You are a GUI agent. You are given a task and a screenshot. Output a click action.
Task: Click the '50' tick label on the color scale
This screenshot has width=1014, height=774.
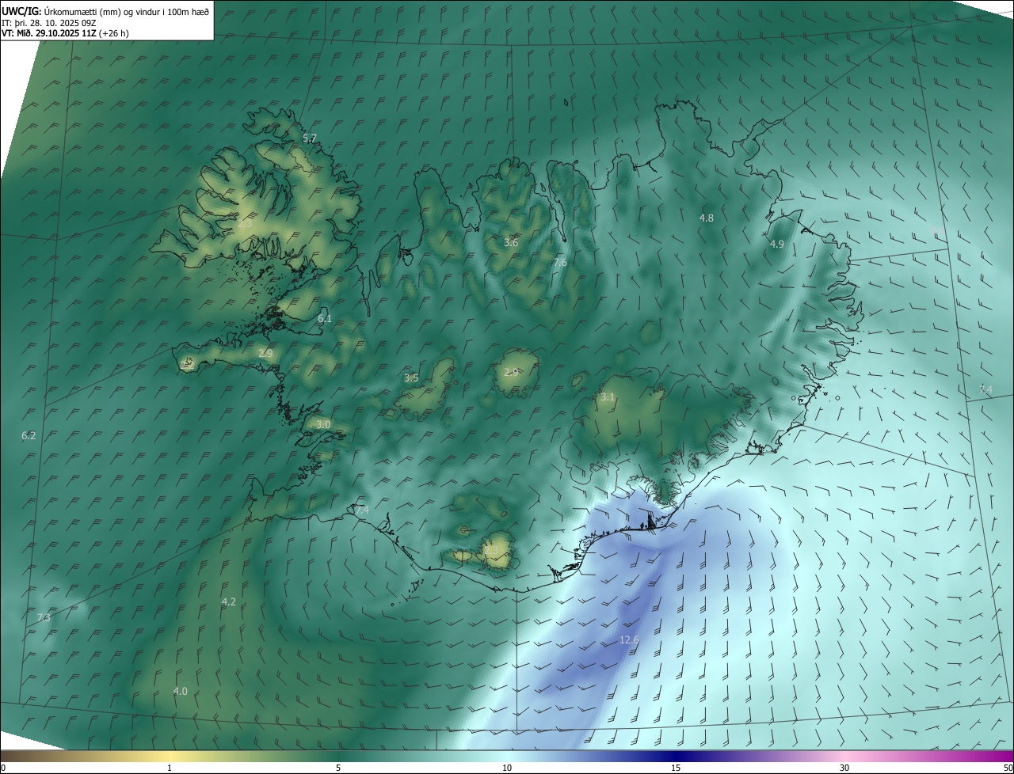pos(1008,768)
